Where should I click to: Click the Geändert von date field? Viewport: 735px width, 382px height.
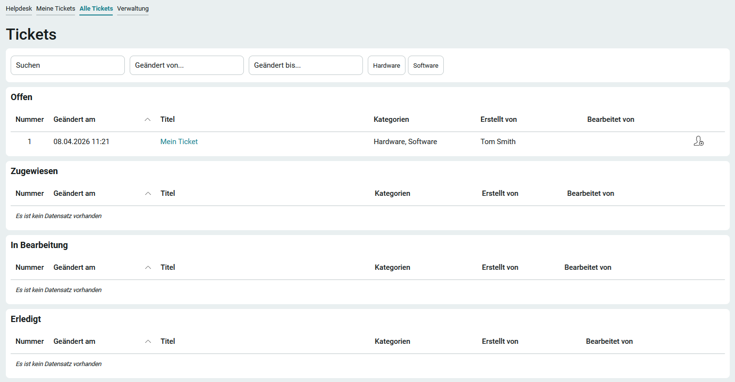click(x=187, y=65)
